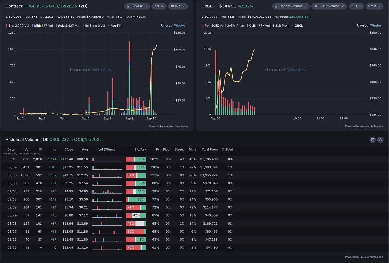This screenshot has height=263, width=389.
Task: Click the ORCL 237.5 C contract link in Historical Volume title
Action: [x=76, y=140]
